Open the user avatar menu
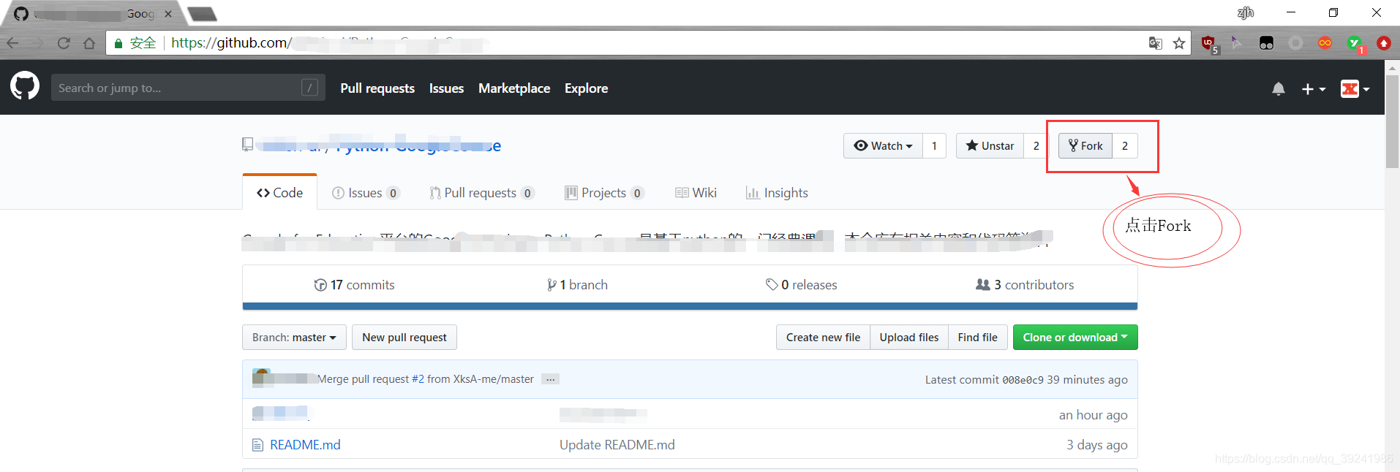 (x=1355, y=88)
